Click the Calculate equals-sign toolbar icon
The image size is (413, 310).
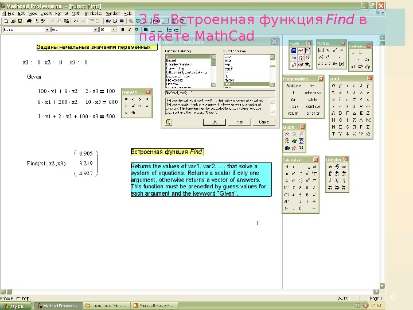122,21
